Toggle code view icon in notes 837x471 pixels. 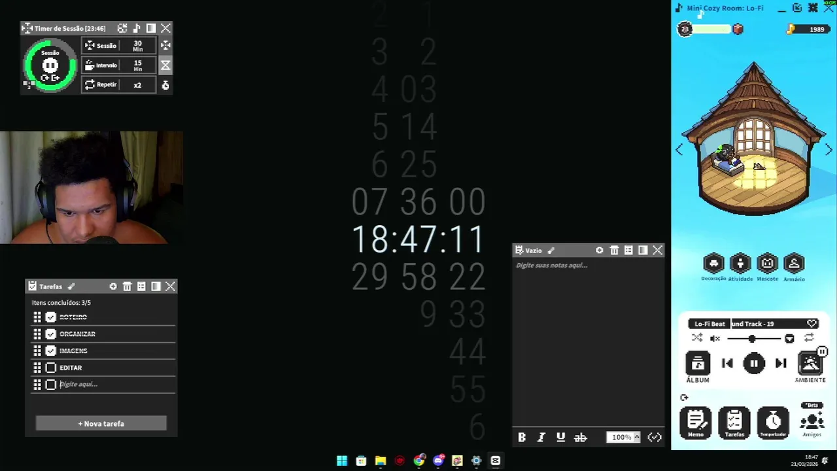[x=655, y=438]
